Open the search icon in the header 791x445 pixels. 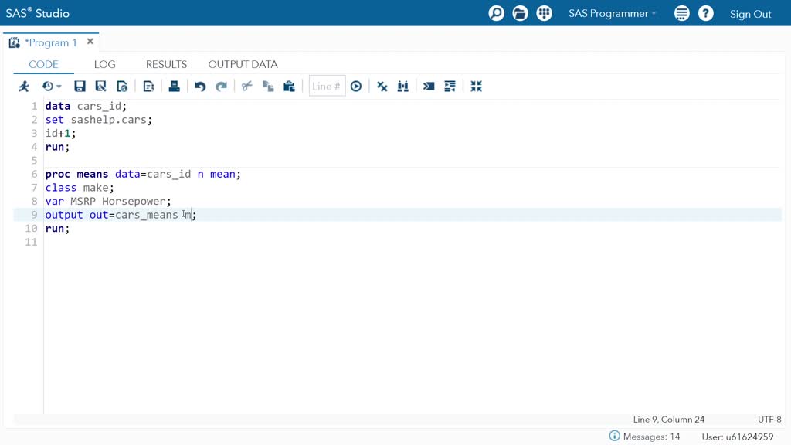tap(497, 13)
